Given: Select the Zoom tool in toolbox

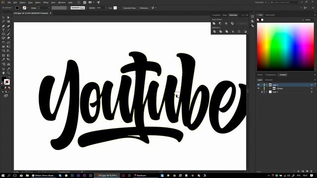Looking at the screenshot, I should 8,73.
